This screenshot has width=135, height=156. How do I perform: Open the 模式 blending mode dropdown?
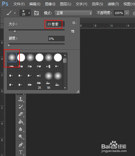74,13
